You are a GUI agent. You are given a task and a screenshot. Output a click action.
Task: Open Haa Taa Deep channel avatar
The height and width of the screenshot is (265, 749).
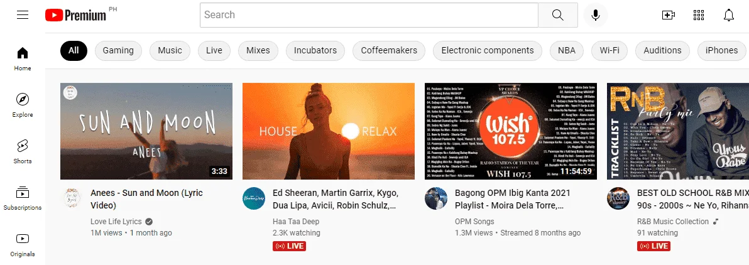[x=254, y=198]
